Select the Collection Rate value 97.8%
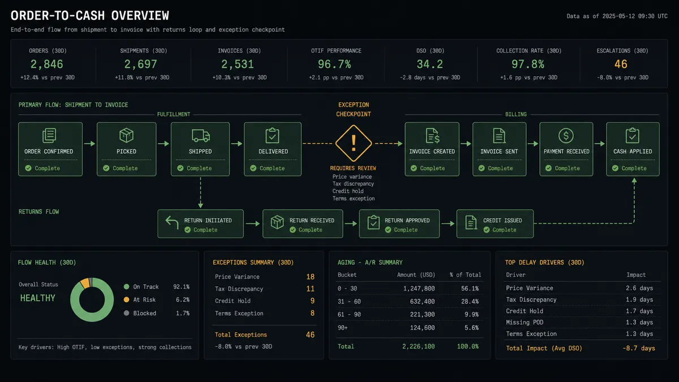The height and width of the screenshot is (382, 679). coord(528,65)
